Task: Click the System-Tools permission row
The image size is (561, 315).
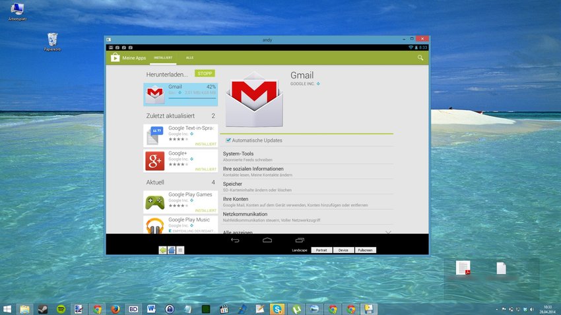Action: (x=308, y=156)
